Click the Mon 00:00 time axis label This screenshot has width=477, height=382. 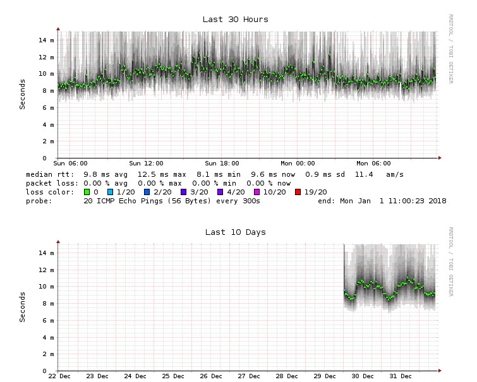(298, 164)
